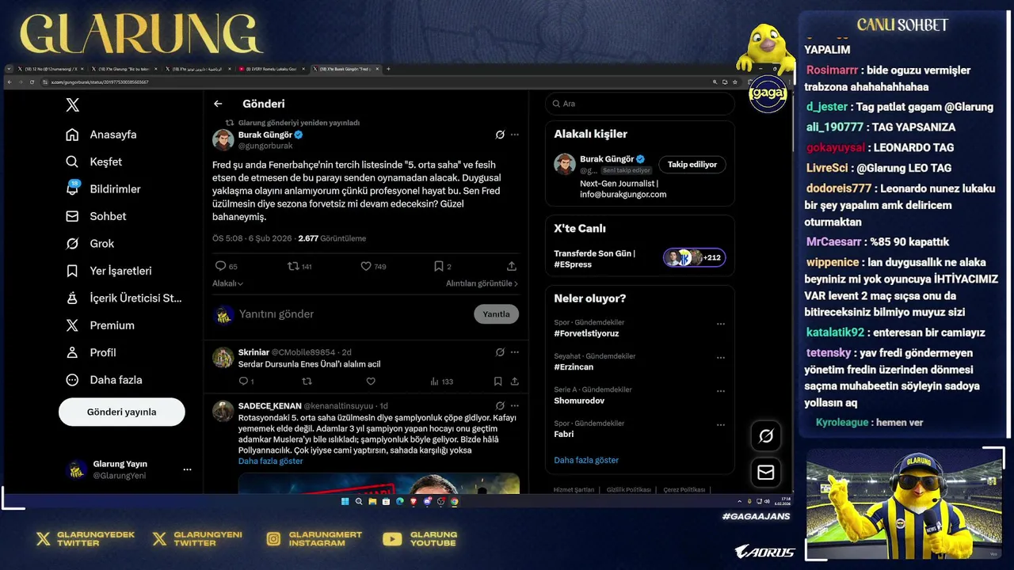The width and height of the screenshot is (1014, 570).
Task: Share the main post via share icon
Action: pyautogui.click(x=512, y=266)
